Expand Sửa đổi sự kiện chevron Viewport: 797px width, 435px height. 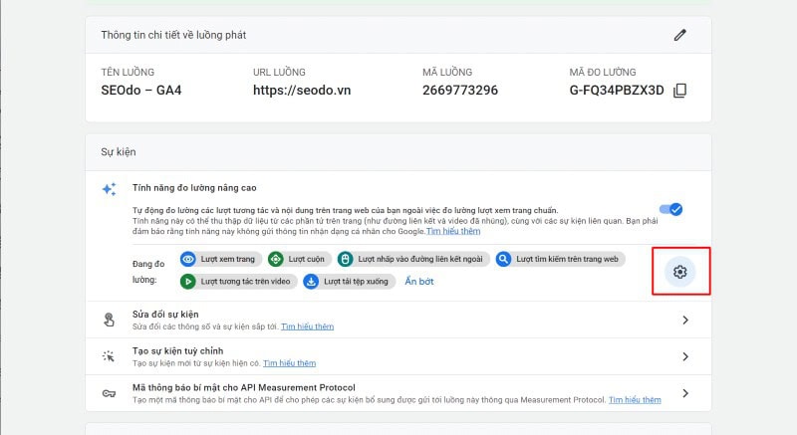click(685, 320)
